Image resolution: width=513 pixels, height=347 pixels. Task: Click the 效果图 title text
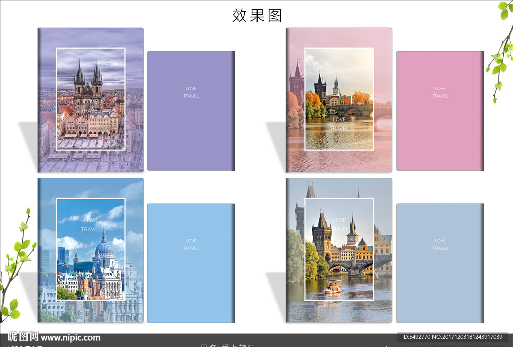point(257,15)
